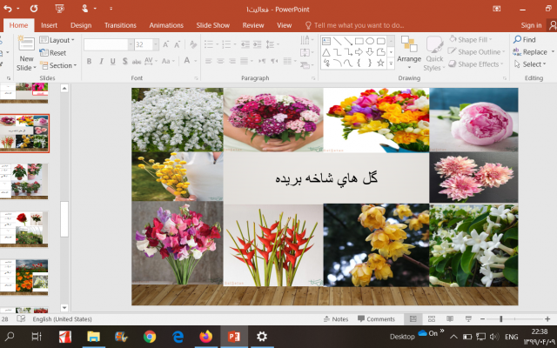Select the Triangle shape in gallery
Image resolution: width=557 pixels, height=348 pixels.
click(325, 52)
